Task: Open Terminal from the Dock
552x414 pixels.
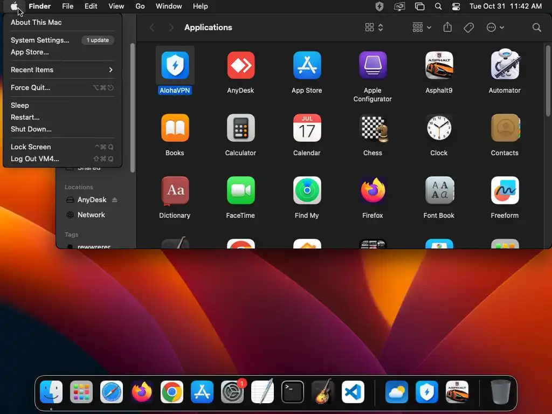Action: pos(293,392)
